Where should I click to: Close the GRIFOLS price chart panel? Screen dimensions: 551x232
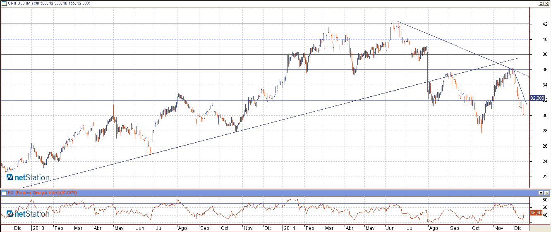pyautogui.click(x=546, y=3)
